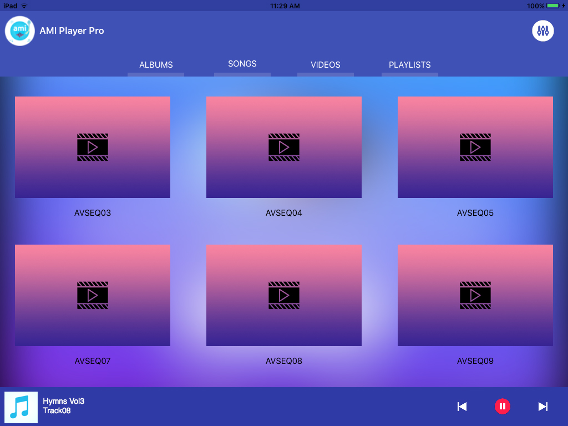The image size is (568, 426).
Task: Click the AMI Player Pro title
Action: 72,31
